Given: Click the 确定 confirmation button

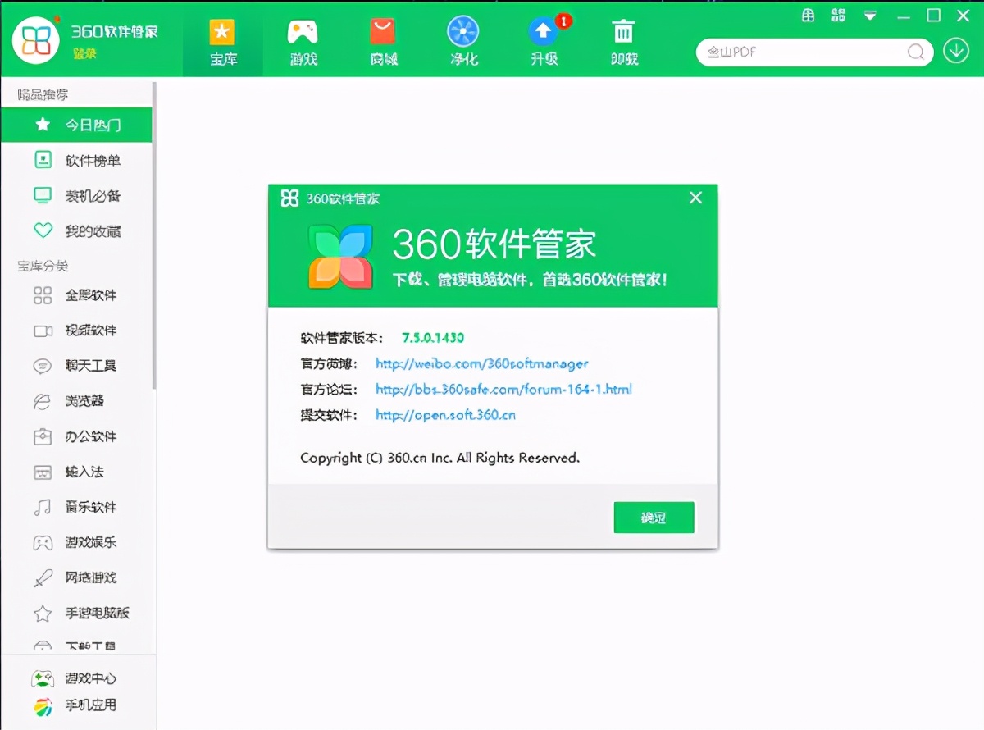Looking at the screenshot, I should (x=654, y=518).
